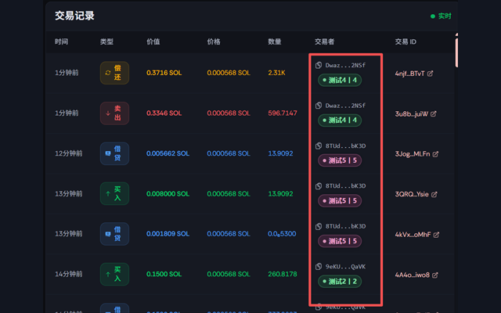Click quantity 13.9092 in the 12分钟前 row
Viewport: 501px width, 313px height.
[280, 153]
